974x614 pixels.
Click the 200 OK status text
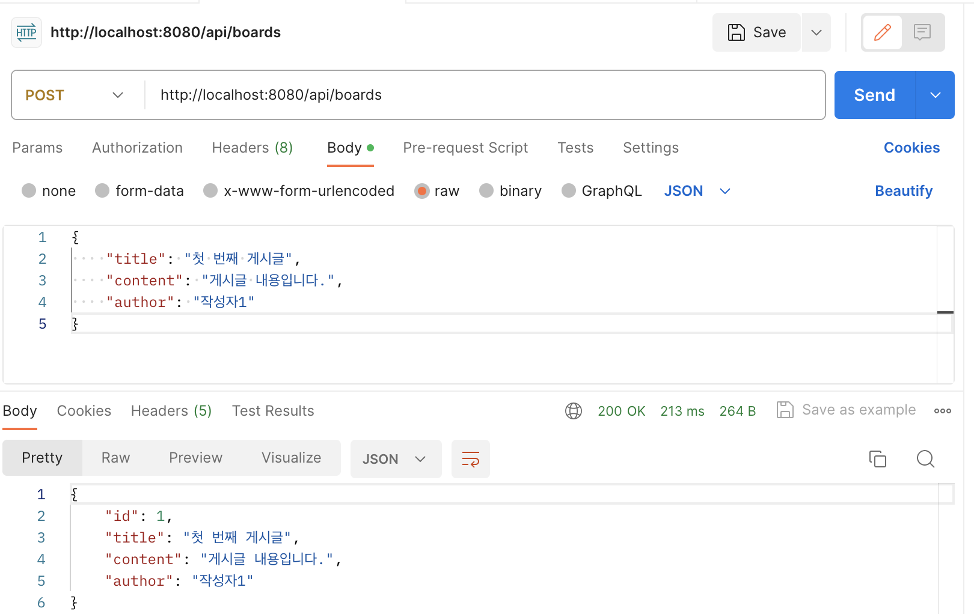621,411
